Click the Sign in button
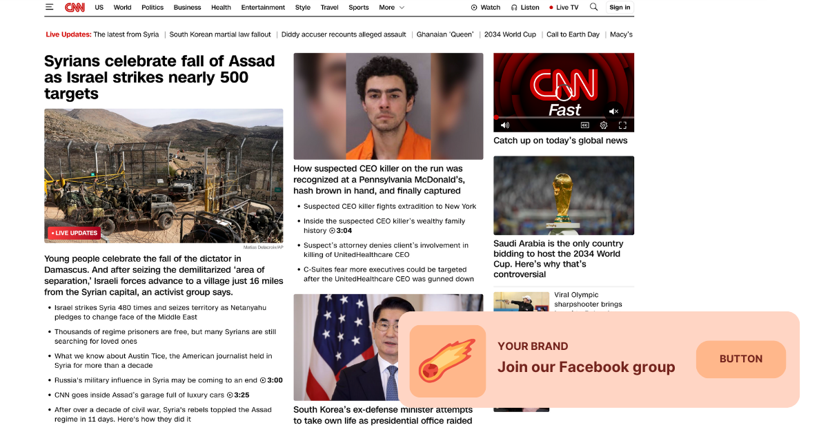Viewport: 828px width, 434px height. 620,8
